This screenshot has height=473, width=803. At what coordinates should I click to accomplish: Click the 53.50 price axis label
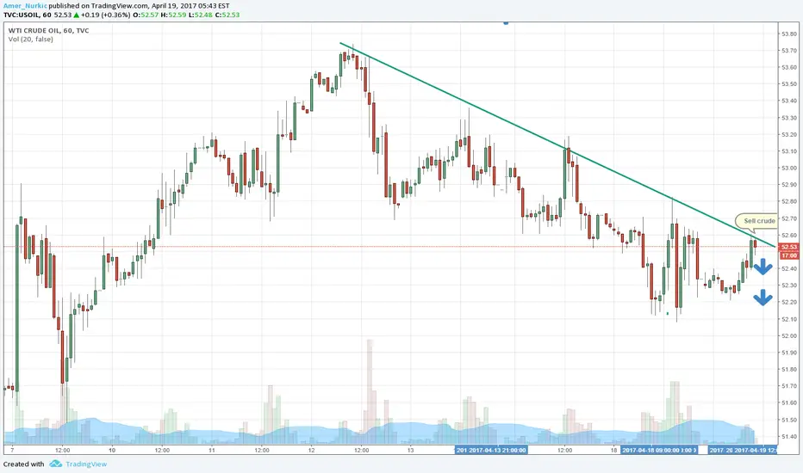click(788, 84)
